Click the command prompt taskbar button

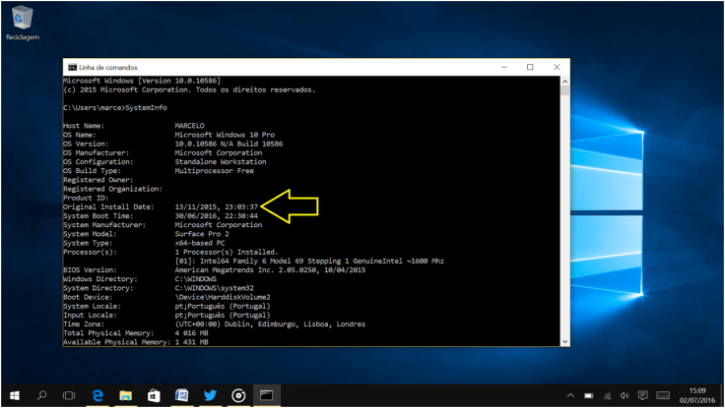(x=266, y=395)
